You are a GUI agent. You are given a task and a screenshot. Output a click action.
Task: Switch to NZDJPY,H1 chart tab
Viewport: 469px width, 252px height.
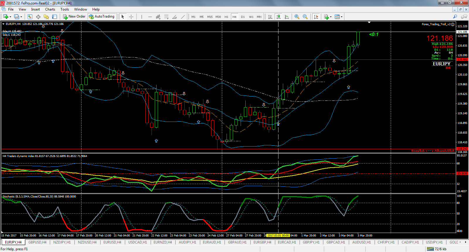62,242
